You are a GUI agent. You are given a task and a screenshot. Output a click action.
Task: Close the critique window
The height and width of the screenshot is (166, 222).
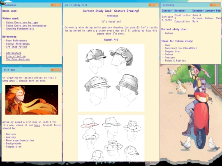click(59, 70)
